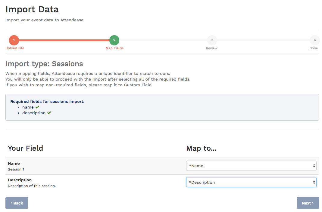
Task: Click the stepper arrows on the Name field selector
Action: tap(313, 165)
